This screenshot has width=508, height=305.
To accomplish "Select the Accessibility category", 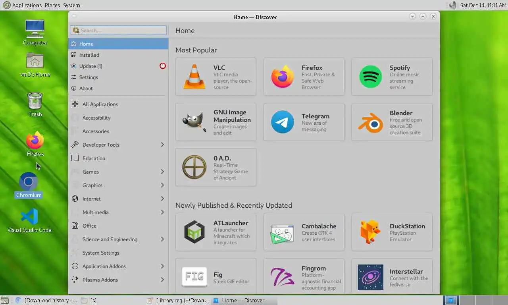I will click(x=118, y=118).
